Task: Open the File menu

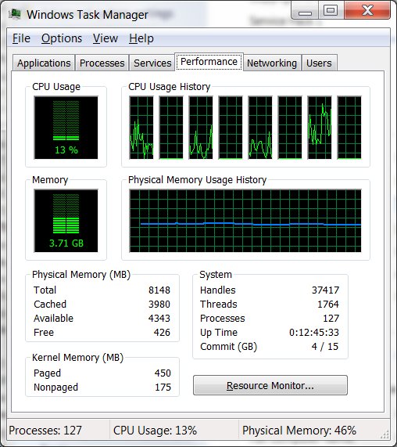Action: (x=21, y=38)
